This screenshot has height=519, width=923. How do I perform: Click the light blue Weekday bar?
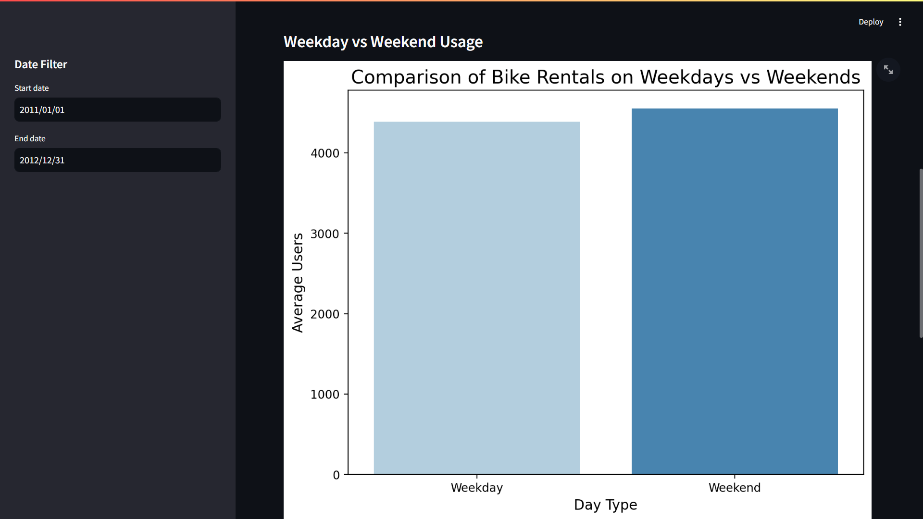pyautogui.click(x=477, y=298)
